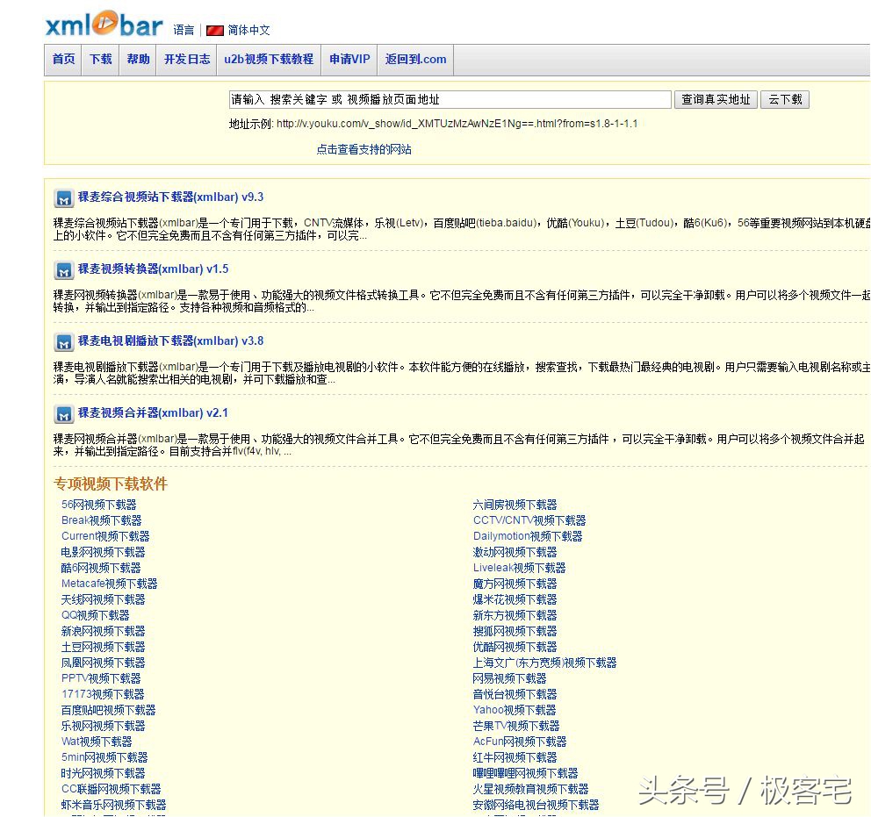This screenshot has width=871, height=817.
Task: Open the 哔哩哔哩网视频下载器 link
Action: point(528,773)
